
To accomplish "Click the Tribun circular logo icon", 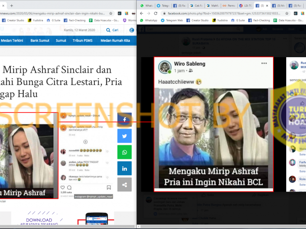I will [132, 30].
